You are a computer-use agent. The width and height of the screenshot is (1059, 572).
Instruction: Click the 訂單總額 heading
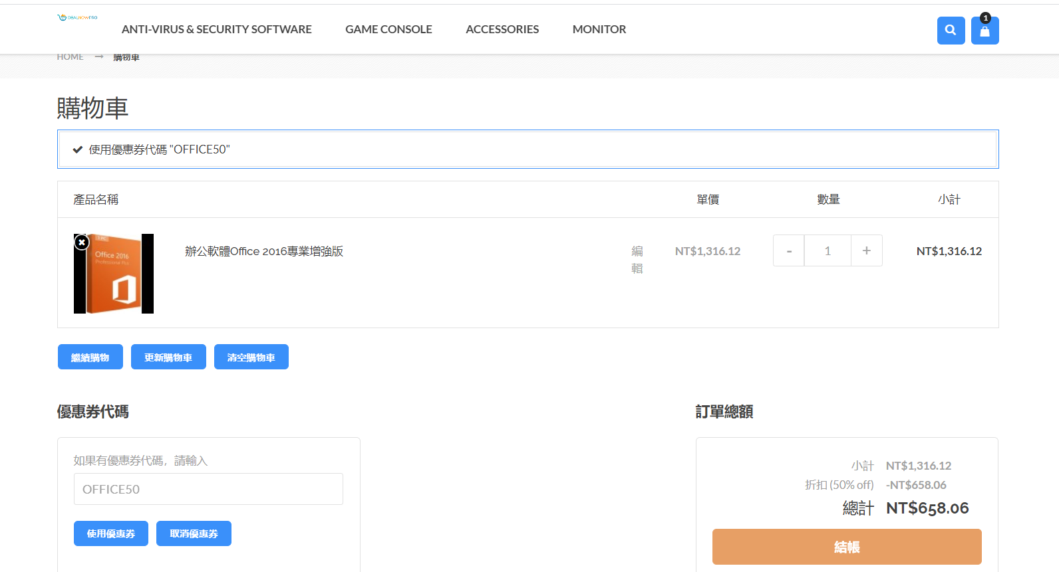pos(724,412)
